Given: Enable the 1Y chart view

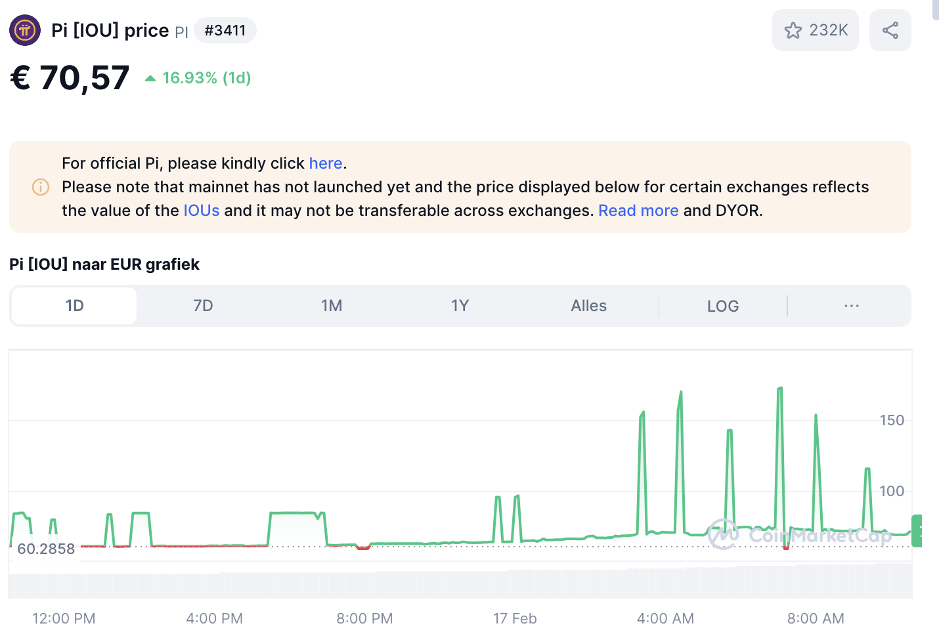Looking at the screenshot, I should 460,305.
